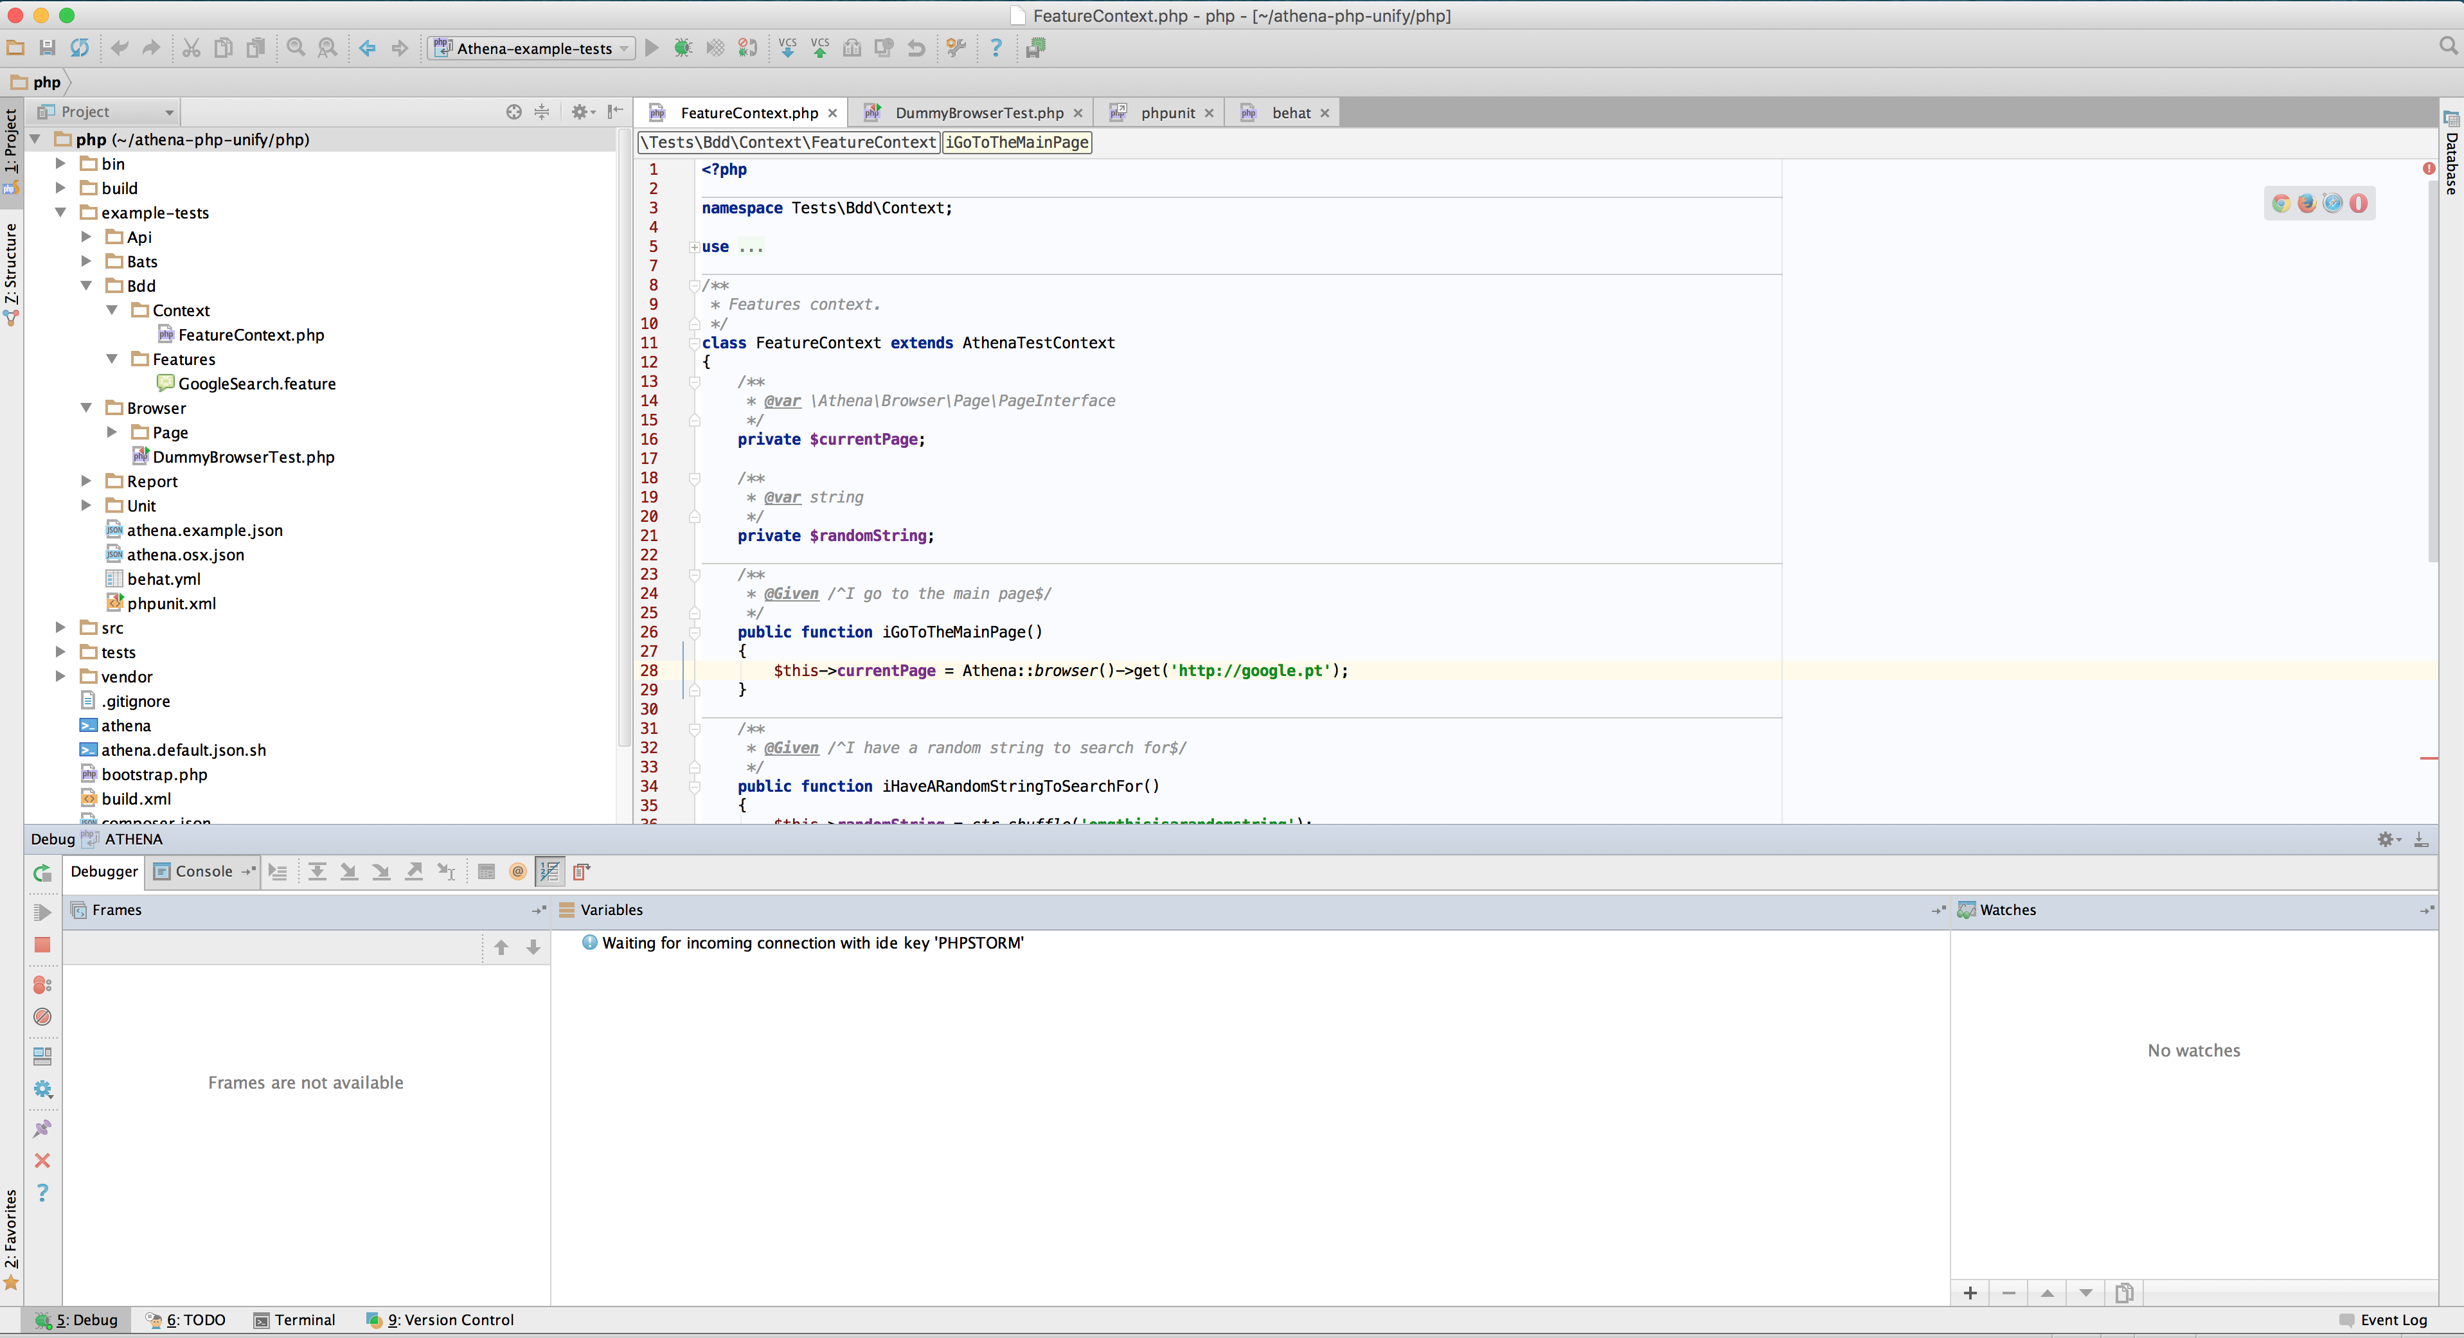
Task: Open in Chrome browser icon in editor
Action: [2281, 202]
